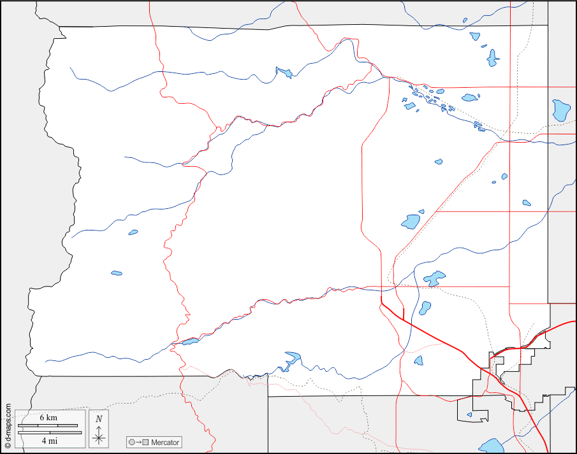577x454 pixels.
Task: Click the north arrow compass icon
Action: pos(98,437)
